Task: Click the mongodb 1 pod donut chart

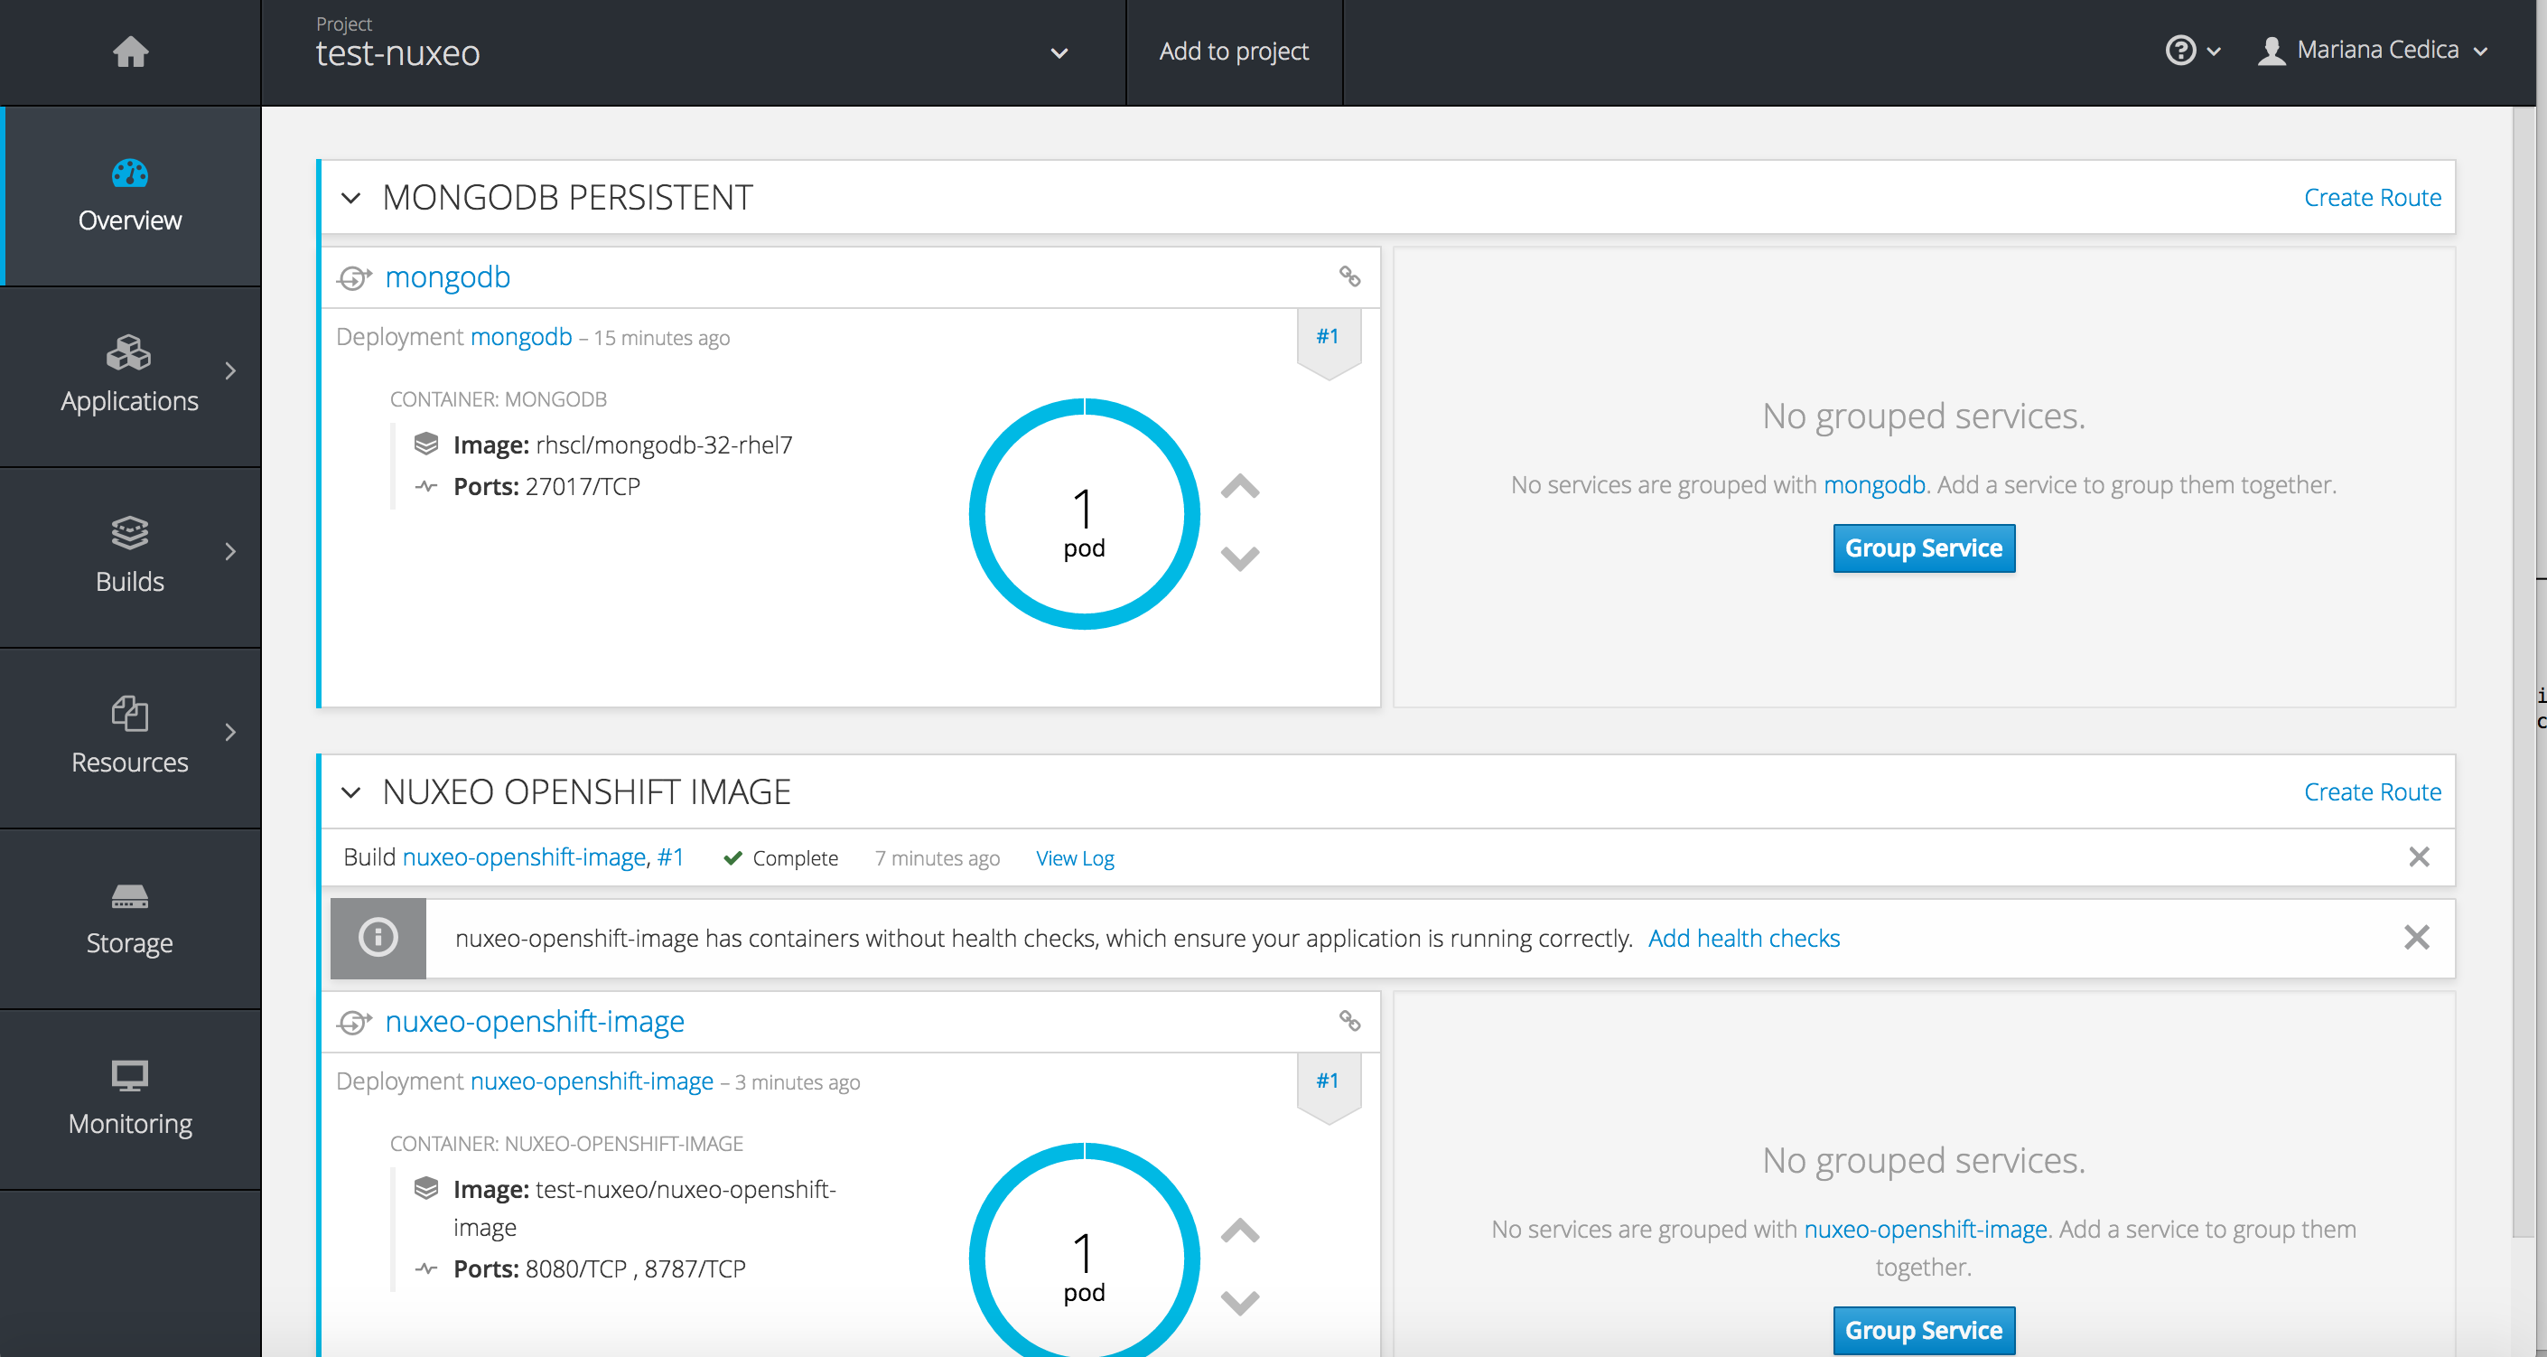Action: point(1085,514)
